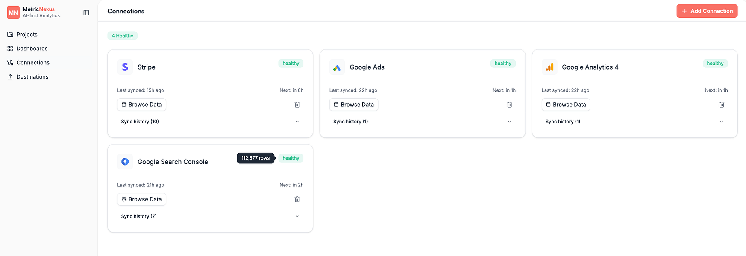The image size is (746, 256).
Task: Expand Google Ads Sync history (1)
Action: (x=423, y=122)
